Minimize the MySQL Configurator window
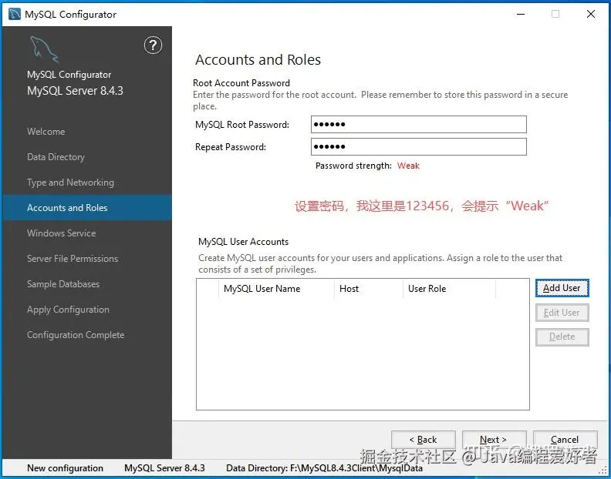 tap(521, 14)
